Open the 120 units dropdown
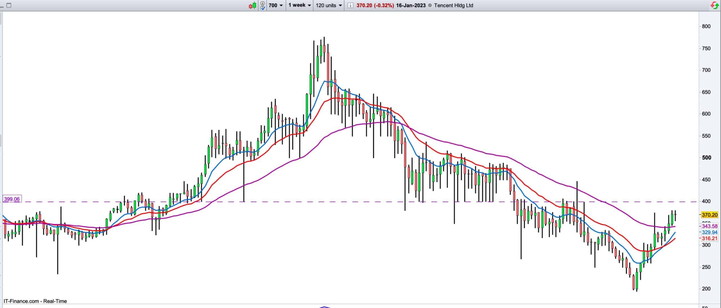Viewport: 721px width, 308px height. 329,5
